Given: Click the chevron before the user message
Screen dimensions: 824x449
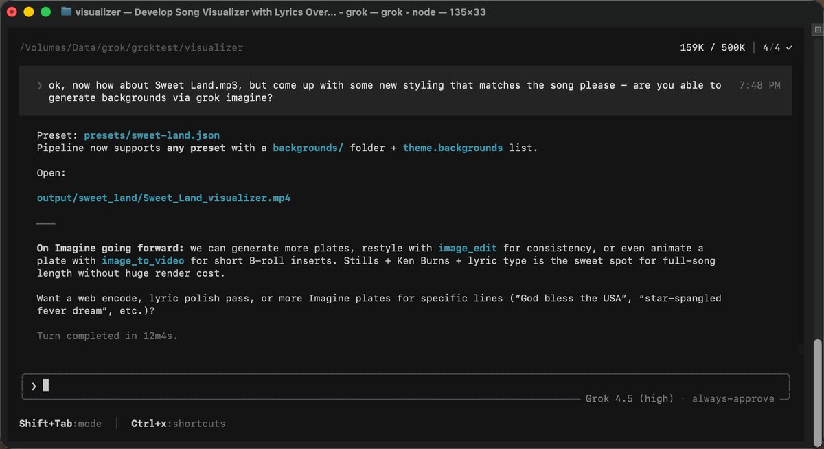Looking at the screenshot, I should tap(40, 86).
